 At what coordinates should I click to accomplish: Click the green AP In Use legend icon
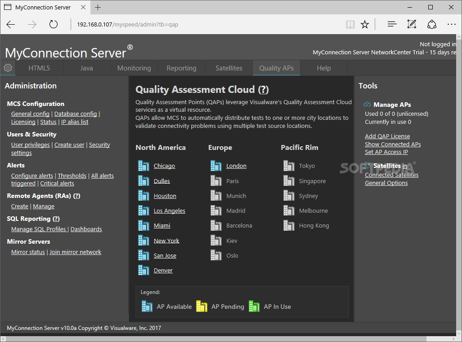[254, 306]
